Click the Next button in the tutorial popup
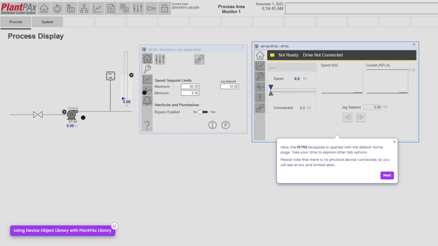The image size is (438, 246). coord(387,175)
